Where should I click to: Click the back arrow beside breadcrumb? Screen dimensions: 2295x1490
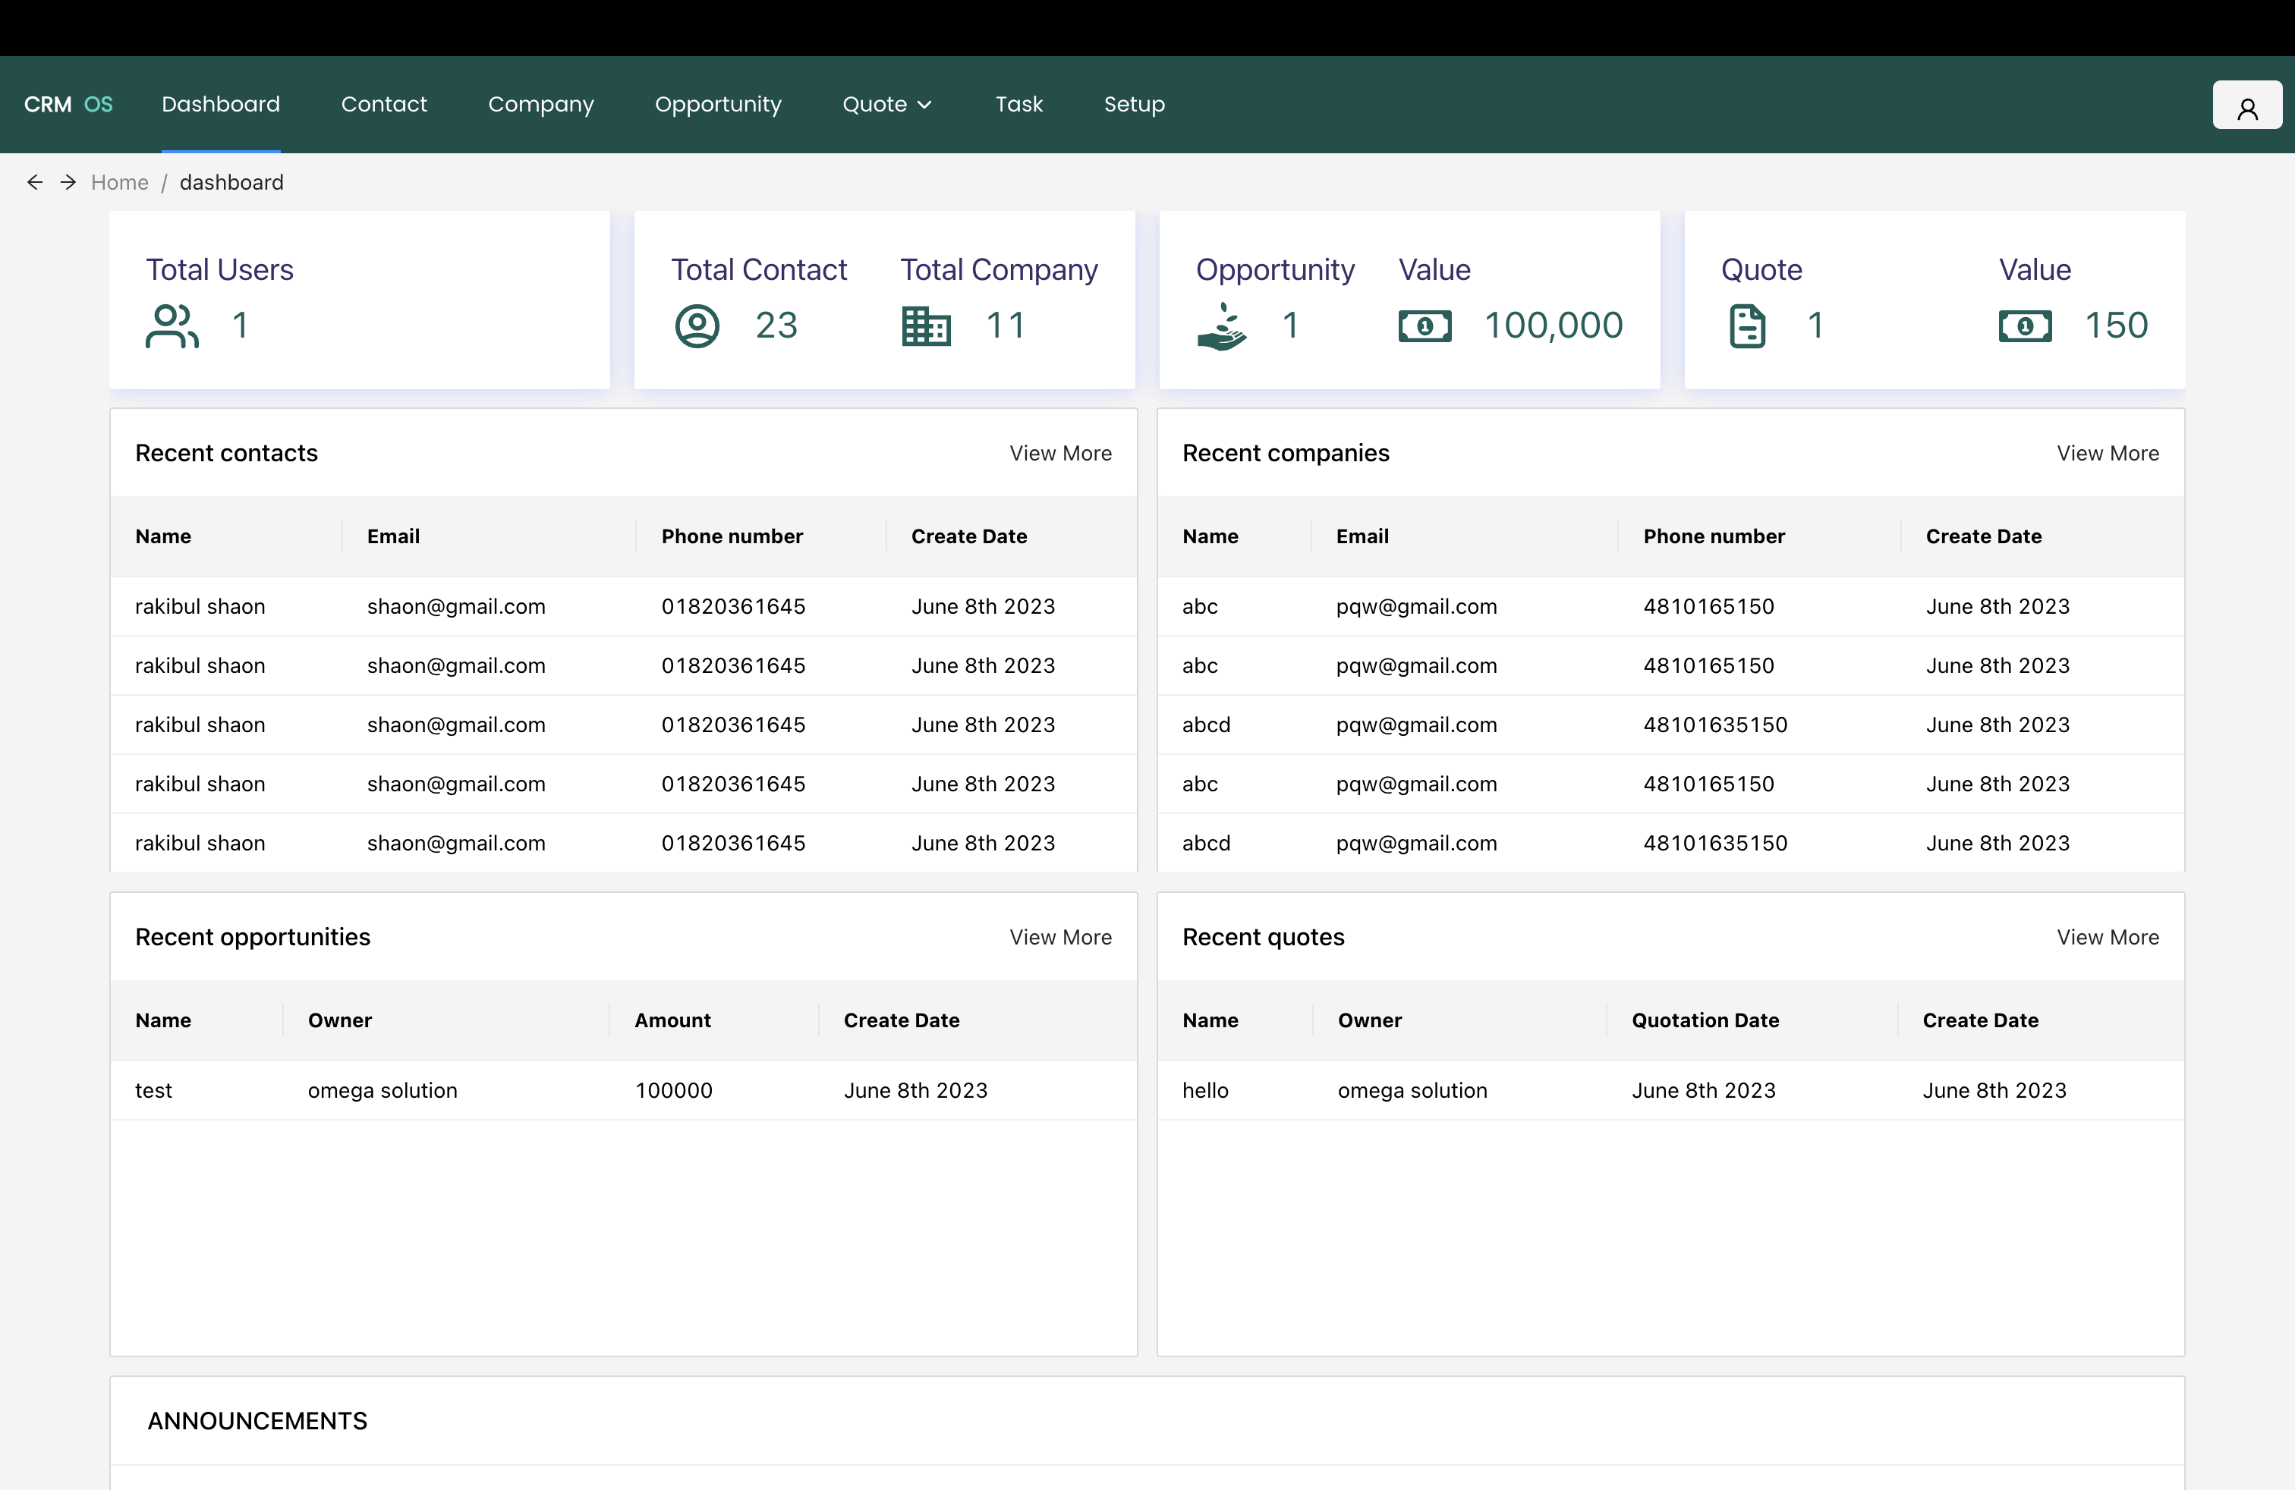click(x=36, y=182)
